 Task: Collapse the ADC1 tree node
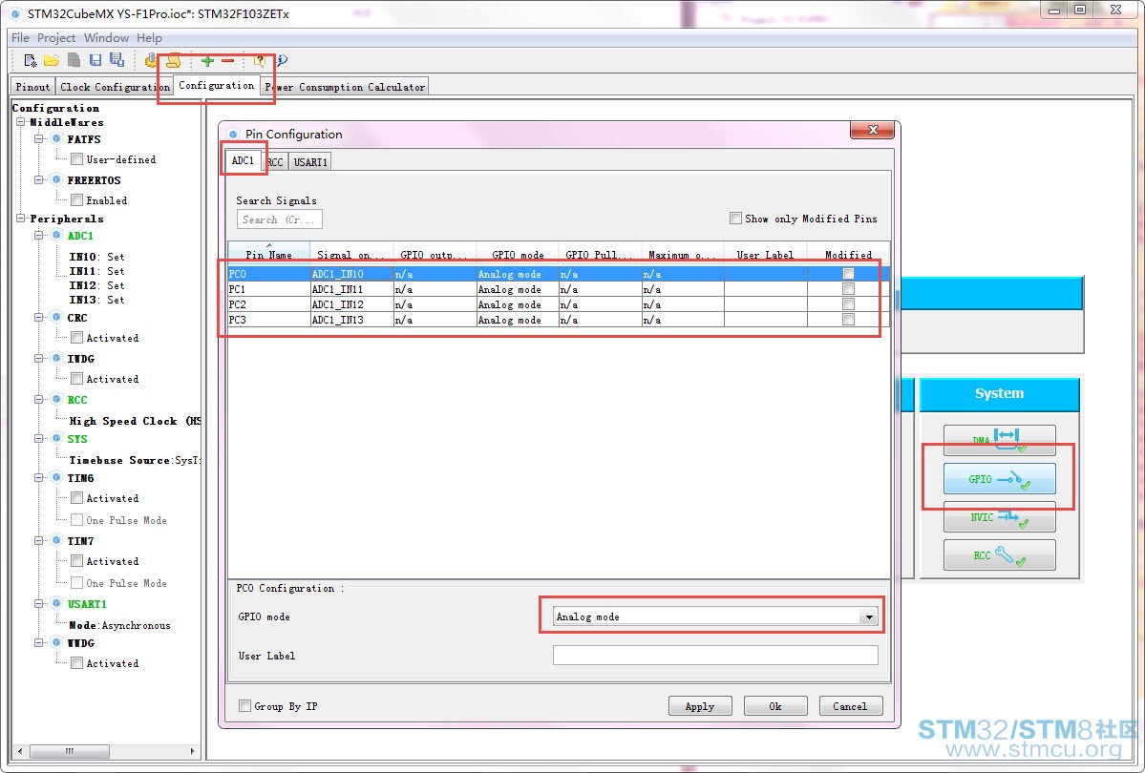click(38, 235)
